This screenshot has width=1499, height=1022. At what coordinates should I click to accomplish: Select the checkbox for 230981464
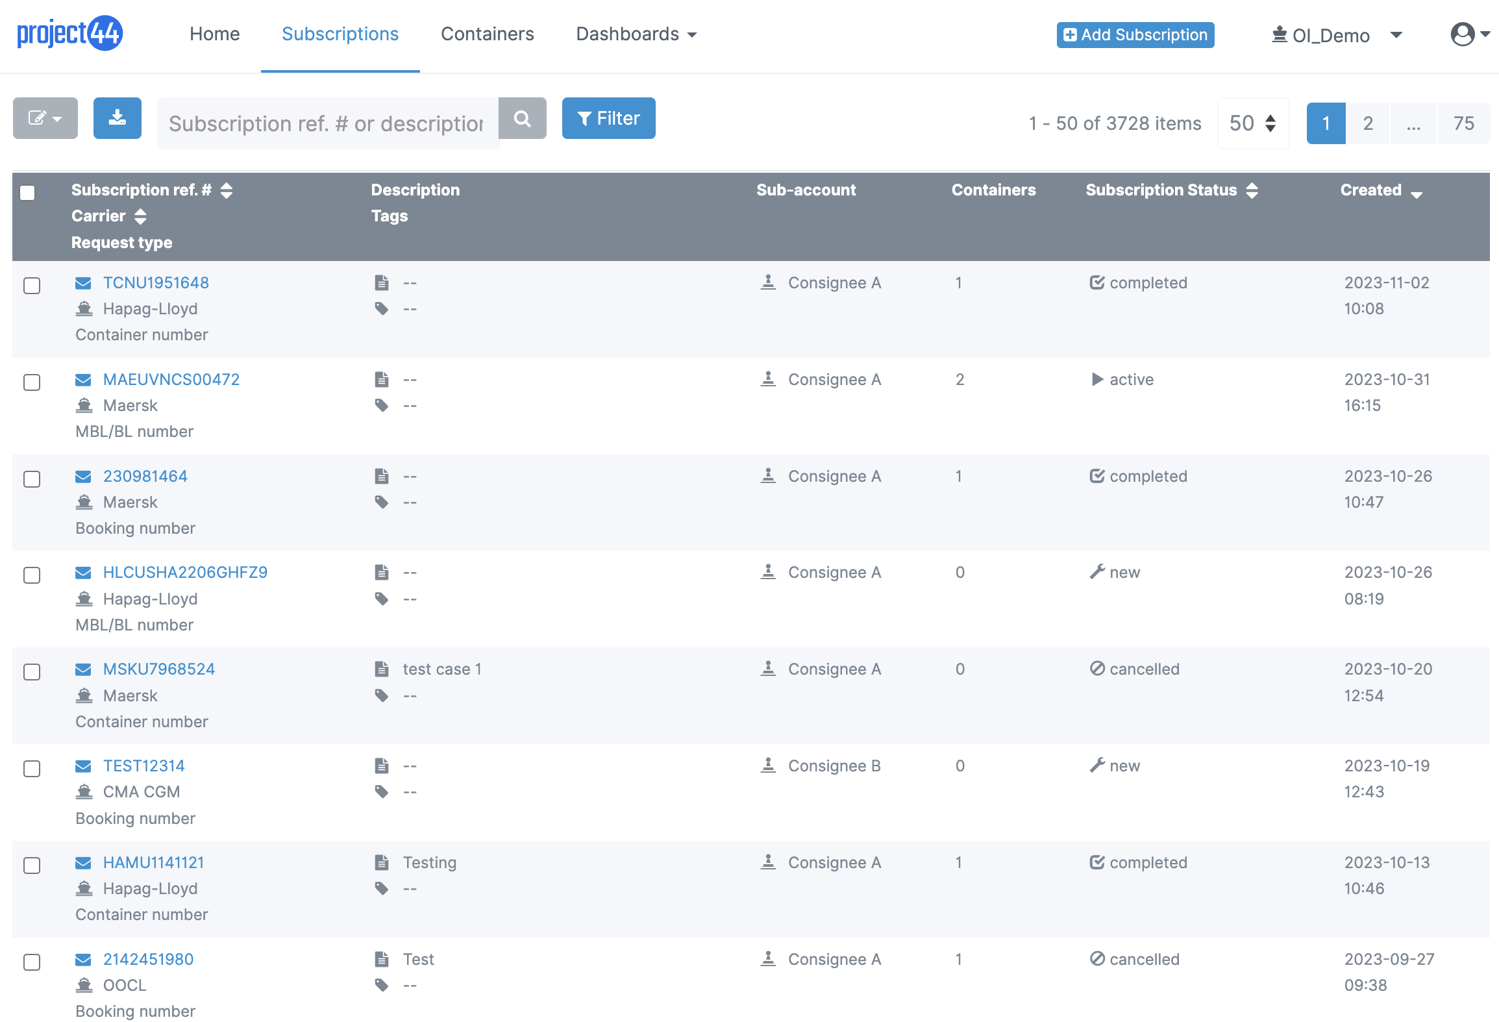[32, 479]
